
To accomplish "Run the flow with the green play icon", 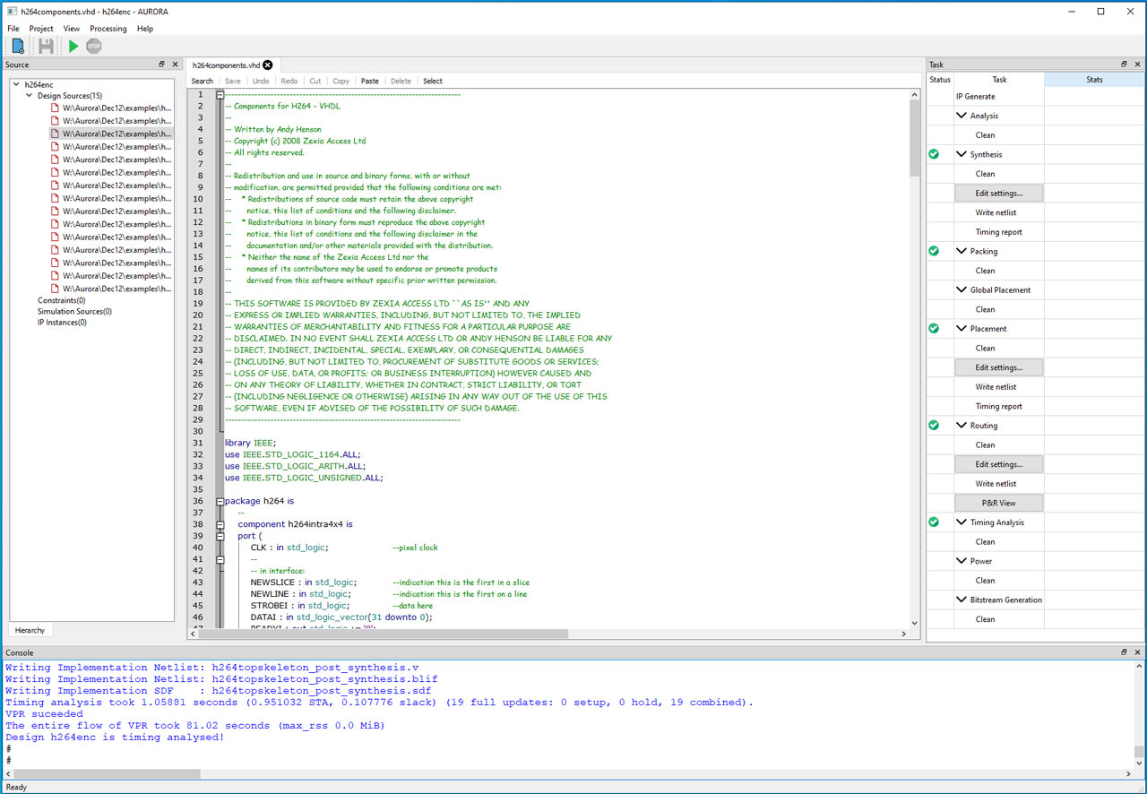I will [x=71, y=46].
